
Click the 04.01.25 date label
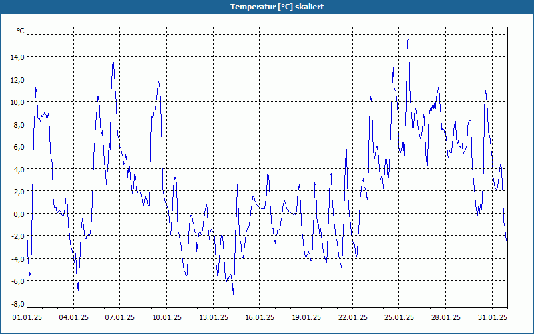[x=74, y=317]
